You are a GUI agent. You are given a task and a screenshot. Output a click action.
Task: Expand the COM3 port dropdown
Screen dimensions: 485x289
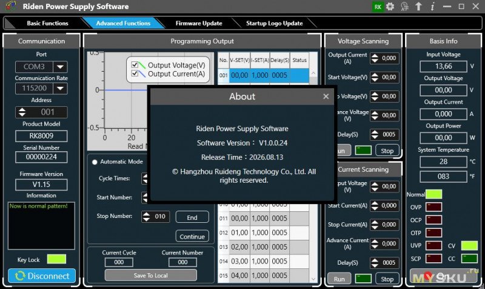click(x=60, y=67)
